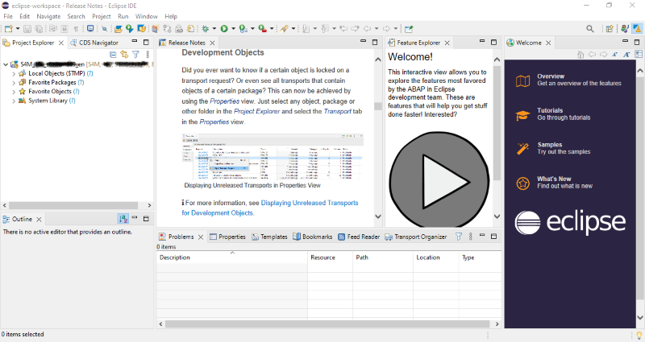Sort Problems by the Description column header
Image resolution: width=645 pixels, height=342 pixels.
coord(232,258)
